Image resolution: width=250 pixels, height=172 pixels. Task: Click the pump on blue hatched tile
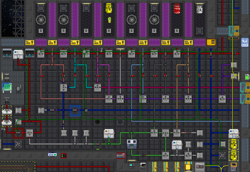click(75, 110)
